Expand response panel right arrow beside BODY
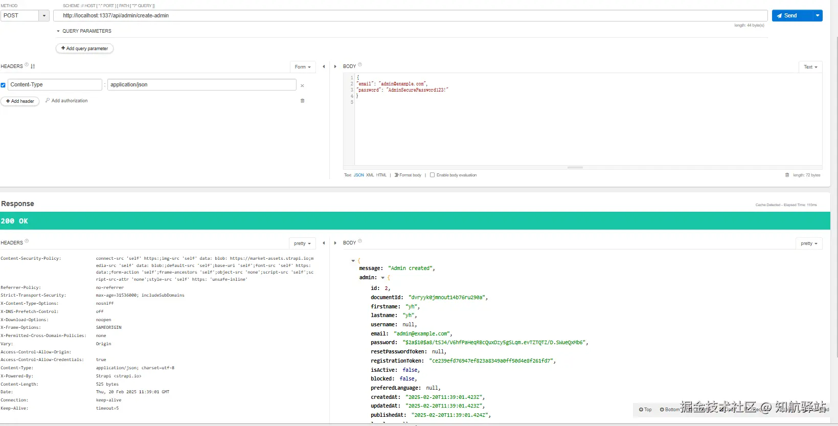Screen dimensions: 838x426 pyautogui.click(x=335, y=243)
